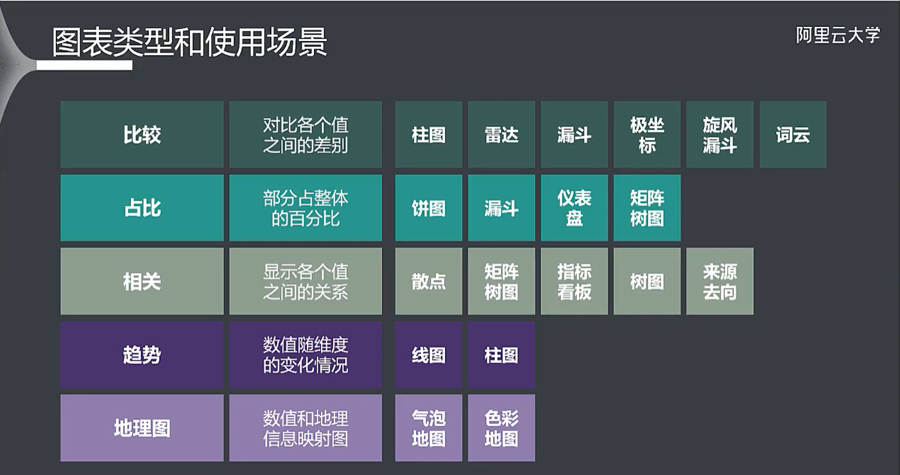Select the 指标看板 chart box
The height and width of the screenshot is (475, 900).
point(575,281)
